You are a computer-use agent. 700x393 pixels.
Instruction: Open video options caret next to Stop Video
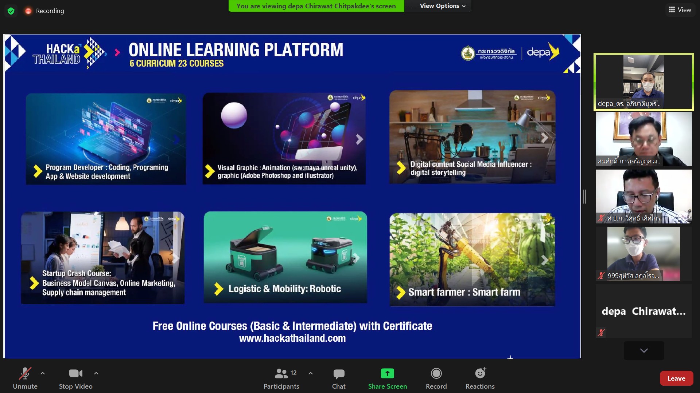pos(96,373)
